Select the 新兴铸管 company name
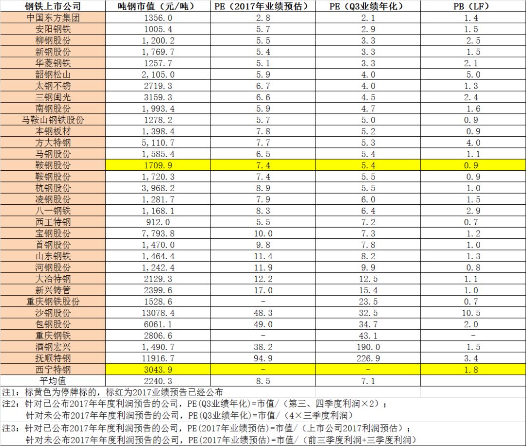The height and width of the screenshot is (446, 526). 53,290
